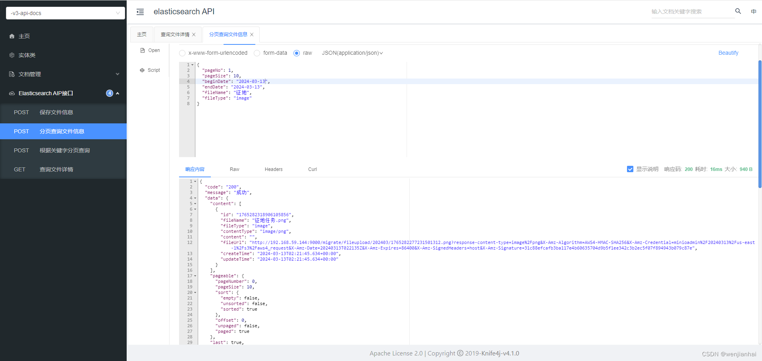
Task: Select POST 分页查询文件信息 endpoint
Action: click(64, 131)
